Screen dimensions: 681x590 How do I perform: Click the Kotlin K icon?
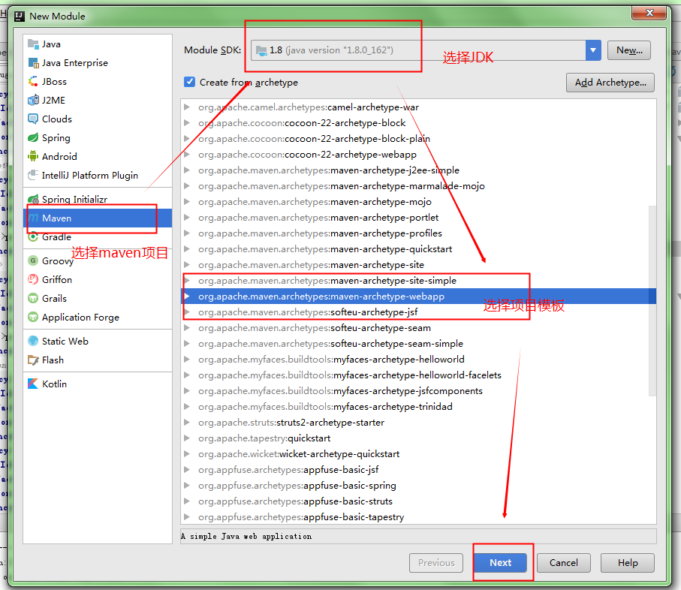coord(33,384)
